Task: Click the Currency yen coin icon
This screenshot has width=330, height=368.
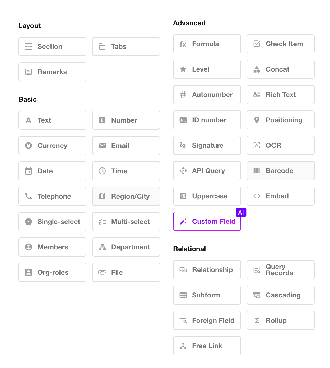Action: (x=29, y=146)
